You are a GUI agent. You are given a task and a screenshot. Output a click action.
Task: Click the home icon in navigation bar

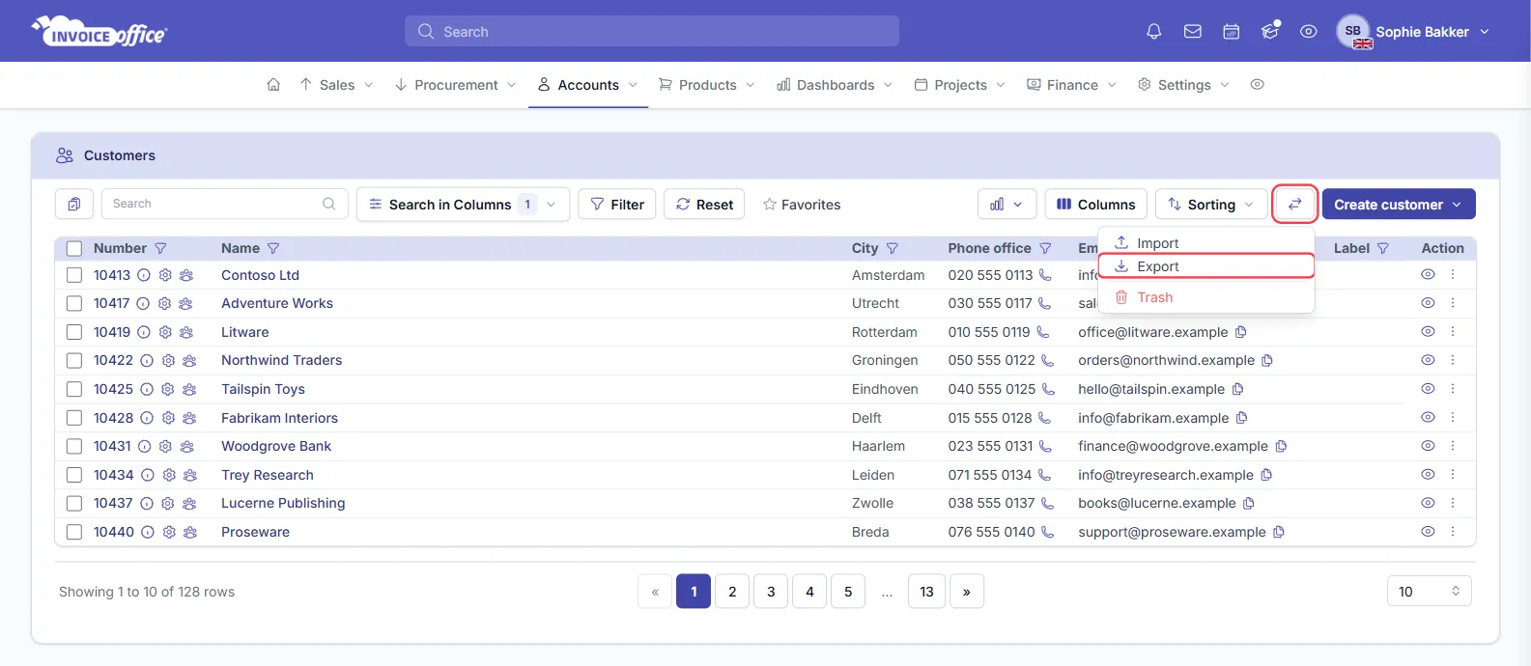(x=273, y=85)
